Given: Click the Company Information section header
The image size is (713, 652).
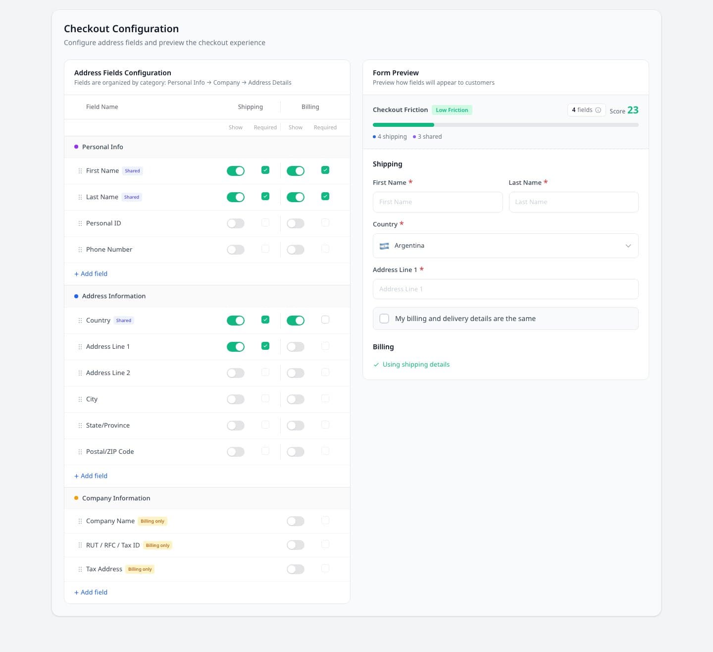Looking at the screenshot, I should pos(207,498).
